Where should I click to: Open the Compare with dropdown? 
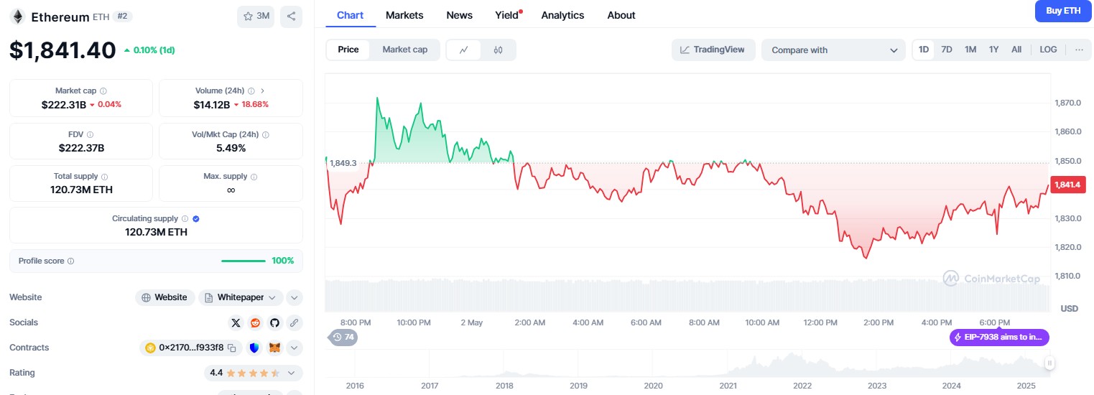(x=833, y=50)
